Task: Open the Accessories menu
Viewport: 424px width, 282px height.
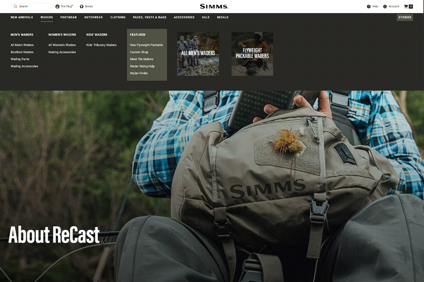Action: (184, 17)
